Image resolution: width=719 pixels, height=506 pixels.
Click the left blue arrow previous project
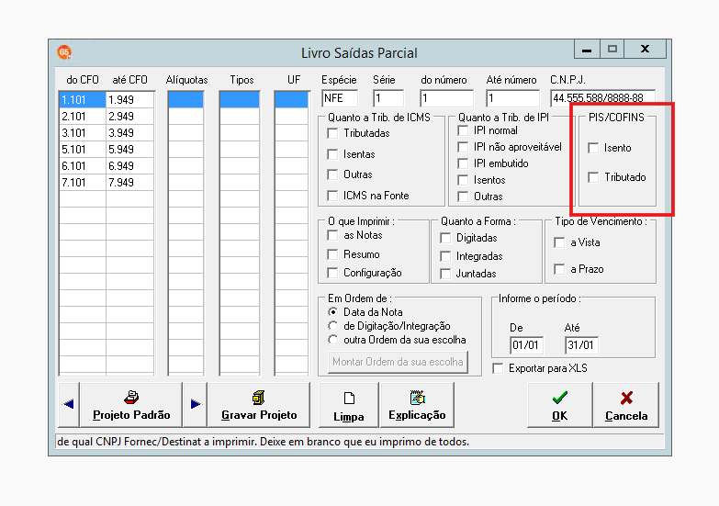click(69, 404)
